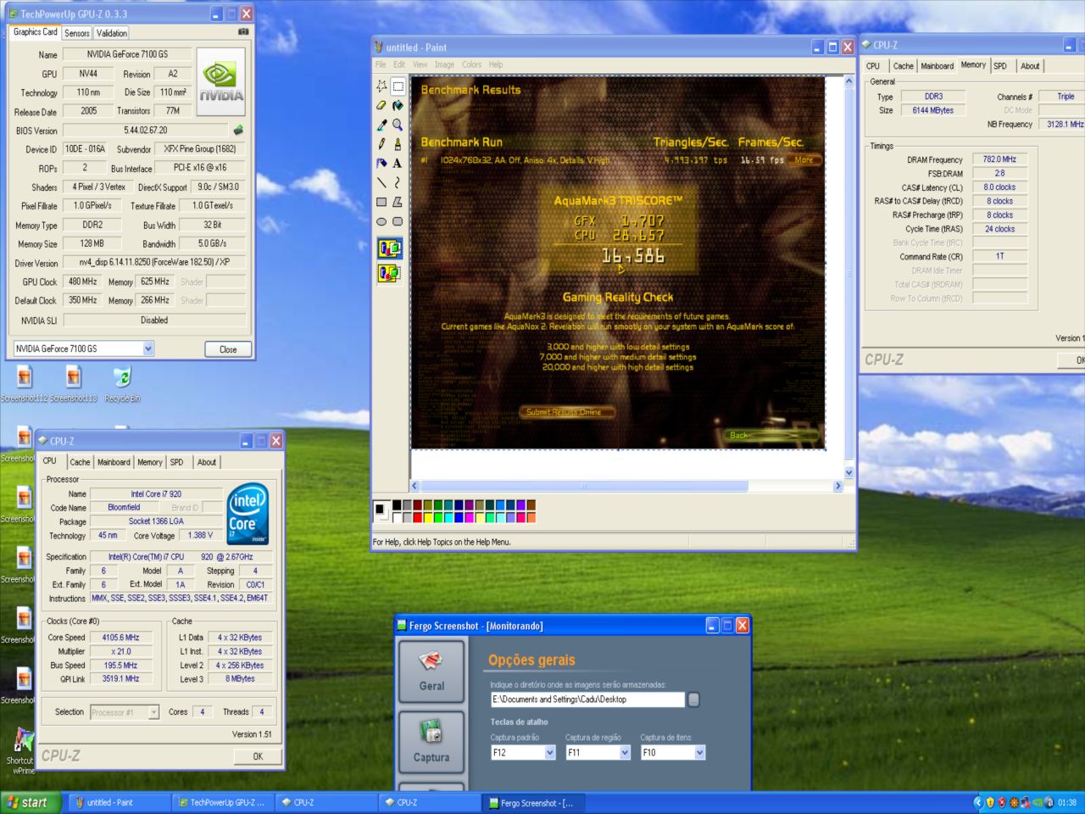Select the Free-Form Select tool in Paint
The width and height of the screenshot is (1085, 814).
click(x=381, y=86)
